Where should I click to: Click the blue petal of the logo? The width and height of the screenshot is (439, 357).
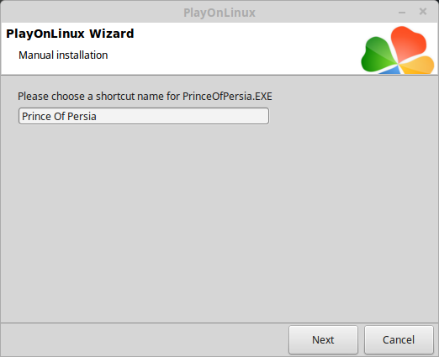click(391, 70)
